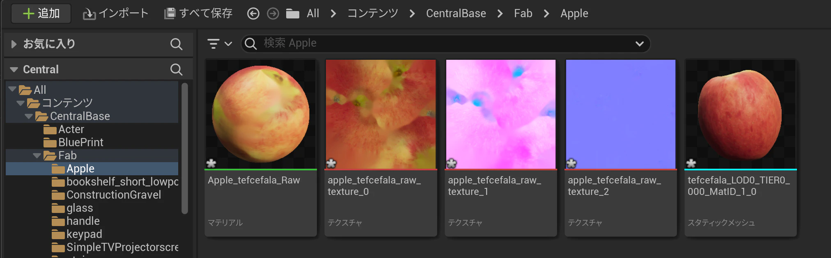Click the apple_tefcefala_raw_texture_0 name label
Image resolution: width=831 pixels, height=258 pixels.
374,186
